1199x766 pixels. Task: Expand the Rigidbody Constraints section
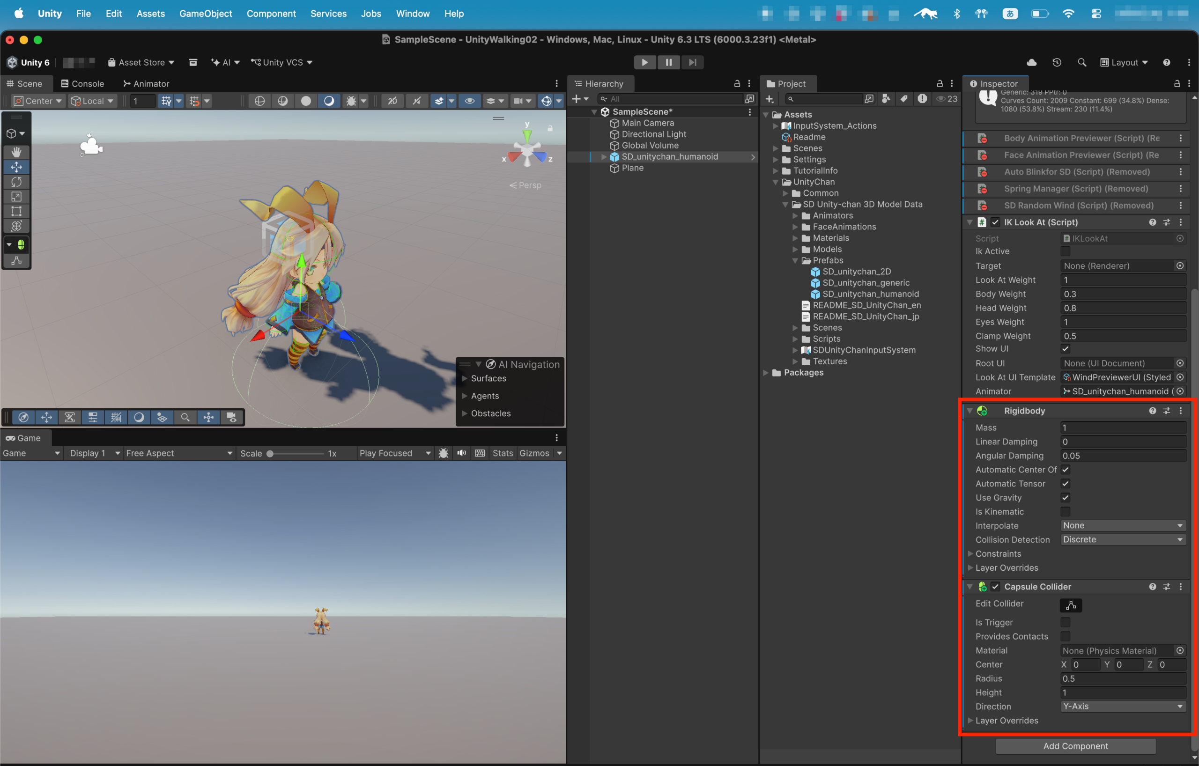pos(970,554)
